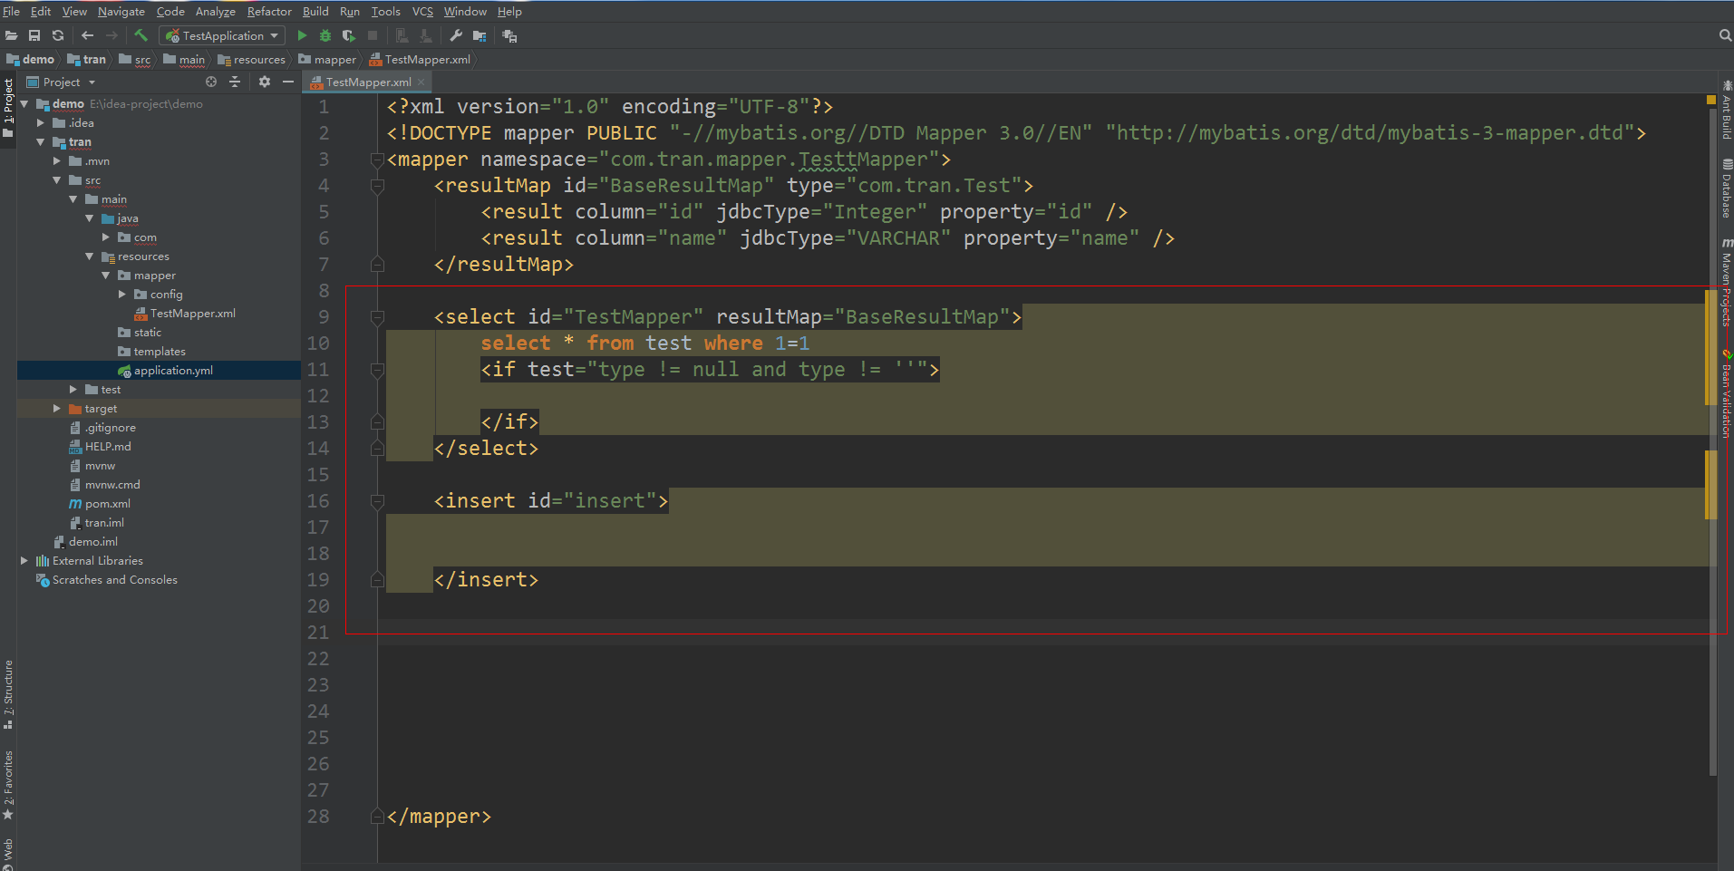Open the Build menu
Screen dimensions: 1734x871
pyautogui.click(x=315, y=11)
